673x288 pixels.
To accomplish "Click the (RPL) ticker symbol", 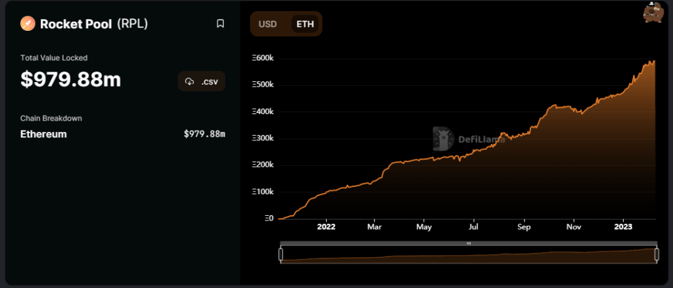I will (x=132, y=24).
